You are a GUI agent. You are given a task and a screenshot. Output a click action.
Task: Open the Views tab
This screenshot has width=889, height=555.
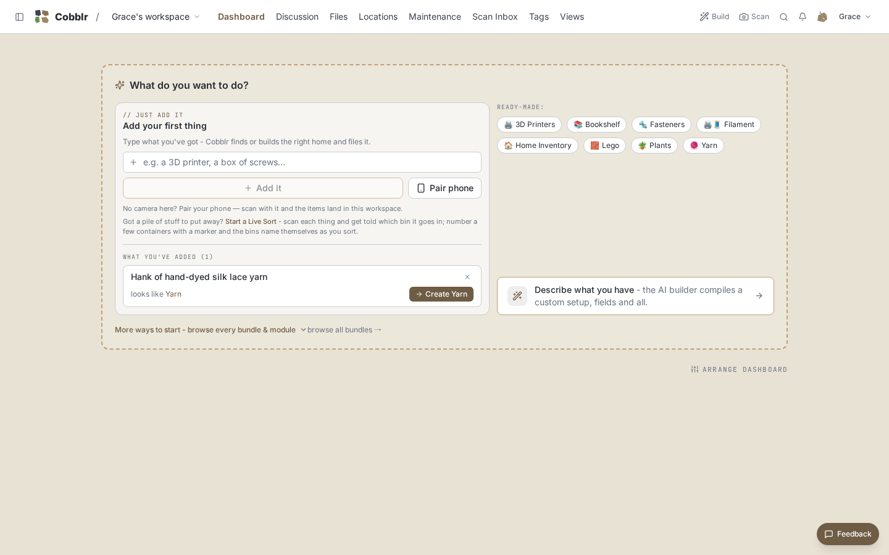click(x=572, y=17)
